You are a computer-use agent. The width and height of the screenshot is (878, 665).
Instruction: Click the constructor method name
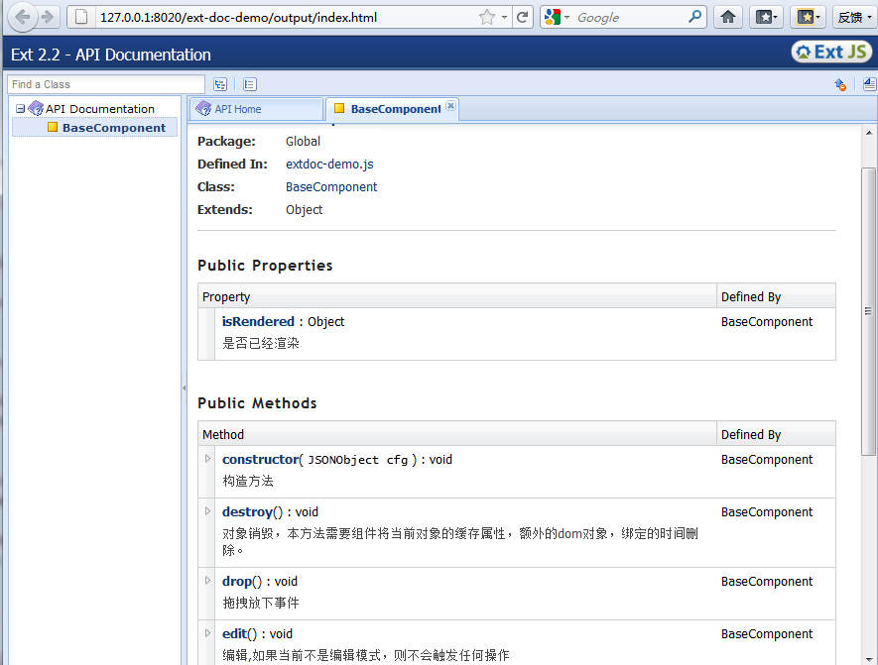(260, 459)
